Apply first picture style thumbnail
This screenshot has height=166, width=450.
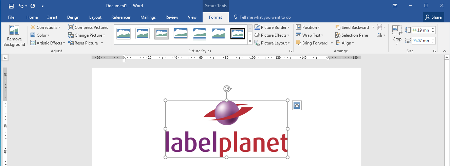coord(124,34)
